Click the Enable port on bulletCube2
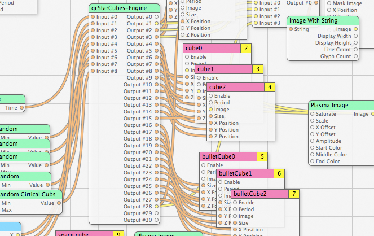The image size is (374, 236). click(234, 203)
